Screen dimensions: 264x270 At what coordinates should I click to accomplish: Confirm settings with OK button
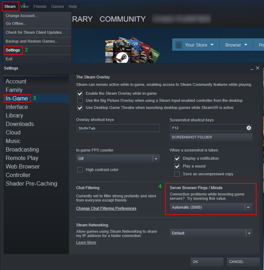pyautogui.click(x=207, y=262)
